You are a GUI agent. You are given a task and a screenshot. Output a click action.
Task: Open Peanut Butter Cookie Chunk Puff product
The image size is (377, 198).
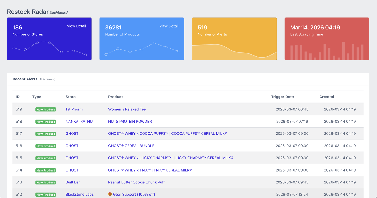point(136,182)
